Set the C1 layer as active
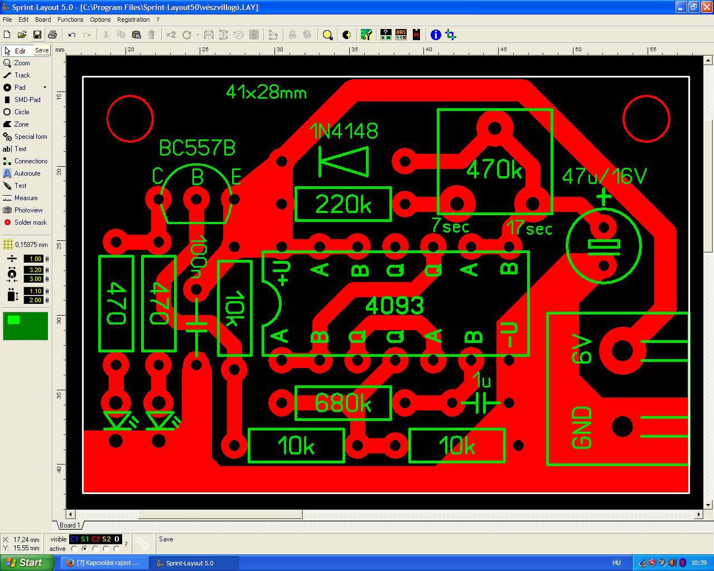The height and width of the screenshot is (571, 714). click(x=74, y=549)
